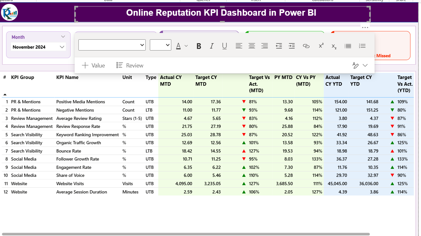The width and height of the screenshot is (421, 236).
Task: Apply italic formatting
Action: point(212,46)
